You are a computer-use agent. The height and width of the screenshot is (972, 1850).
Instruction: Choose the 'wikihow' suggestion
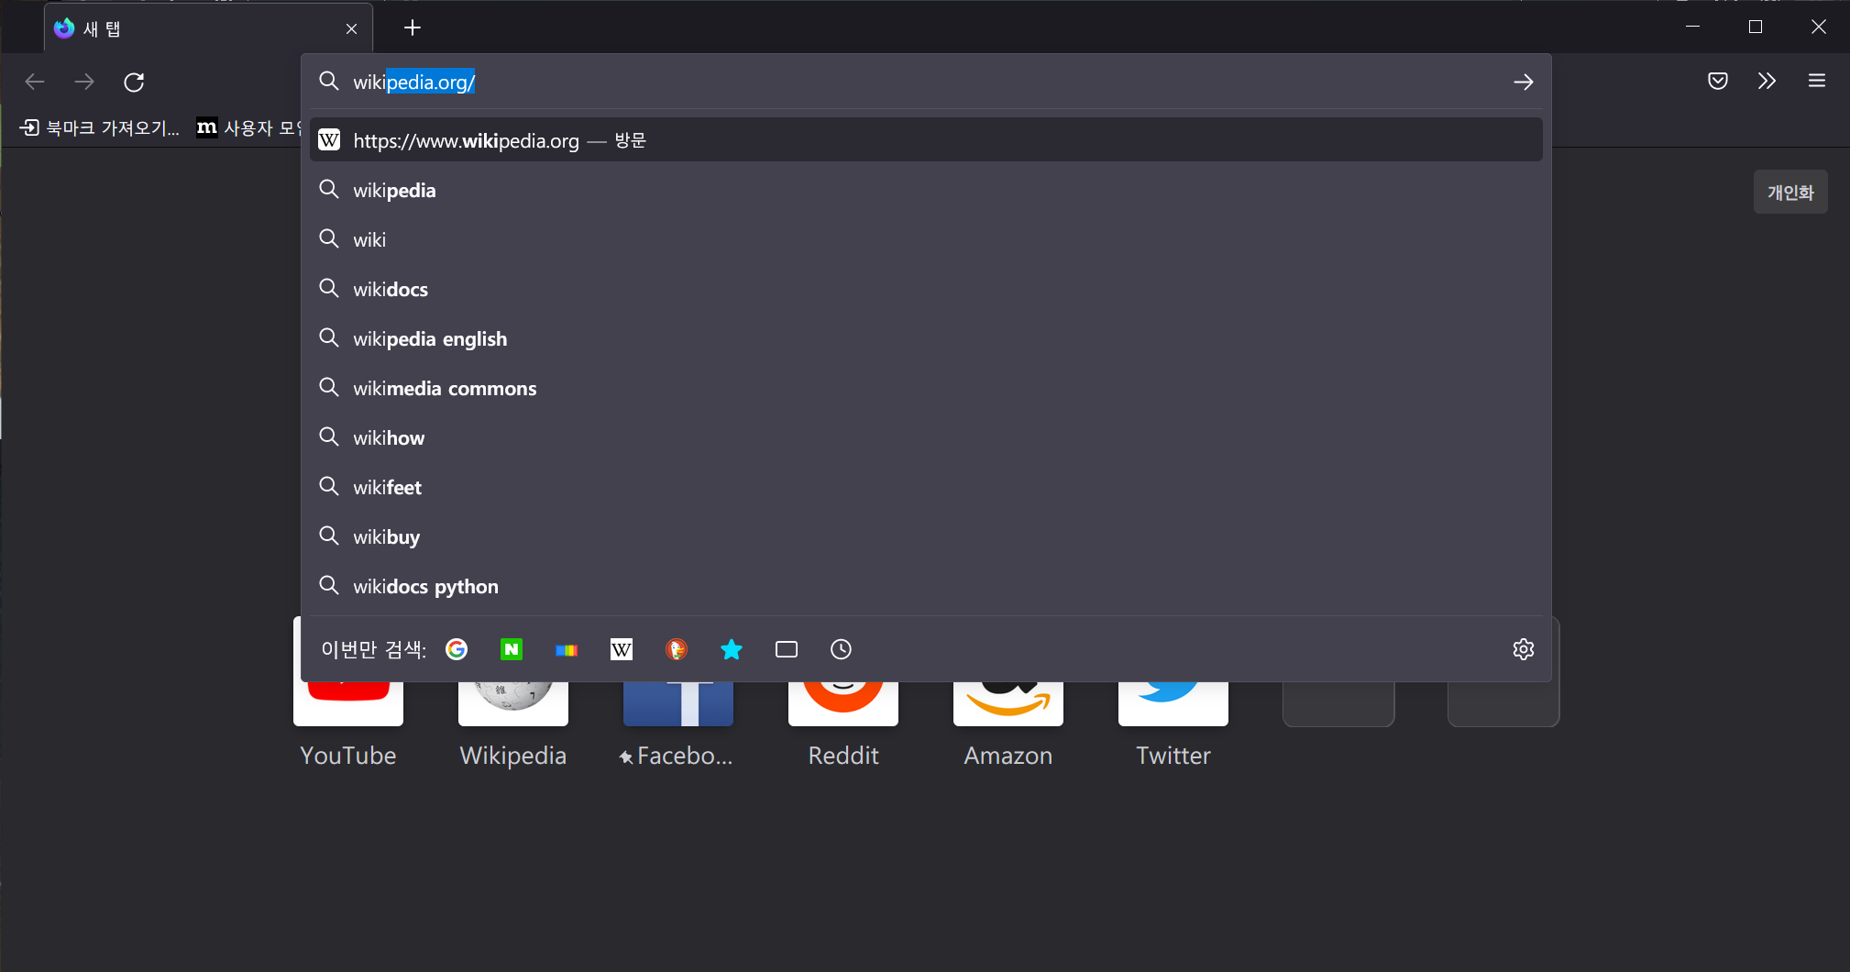[926, 437]
